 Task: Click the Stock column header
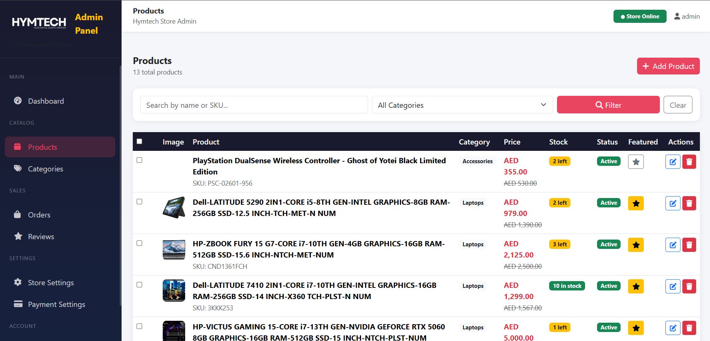pyautogui.click(x=558, y=142)
